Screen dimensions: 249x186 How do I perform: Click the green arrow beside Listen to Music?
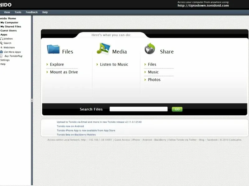pyautogui.click(x=97, y=64)
